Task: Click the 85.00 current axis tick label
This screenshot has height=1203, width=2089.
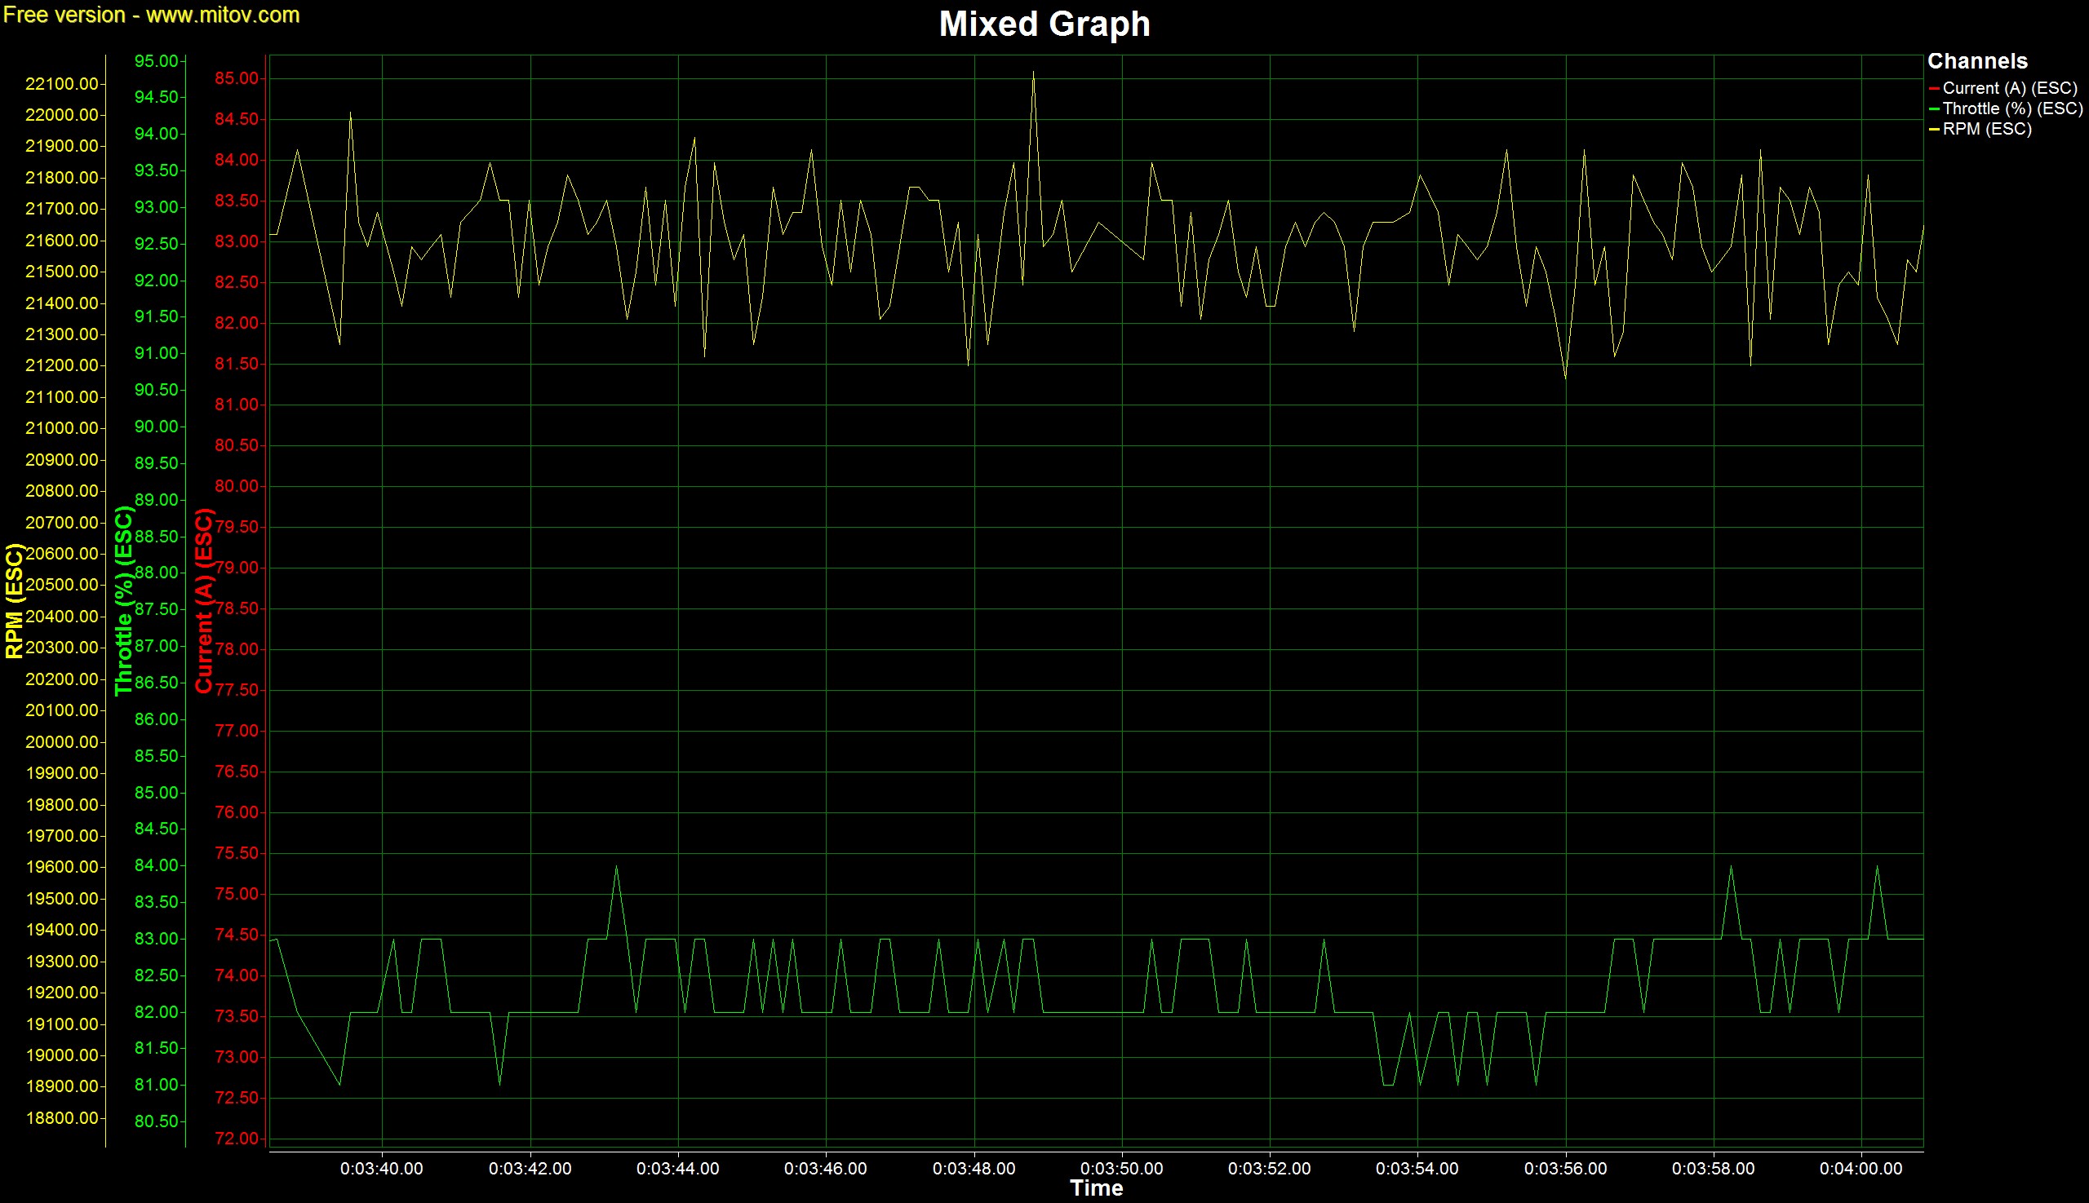Action: click(x=237, y=78)
